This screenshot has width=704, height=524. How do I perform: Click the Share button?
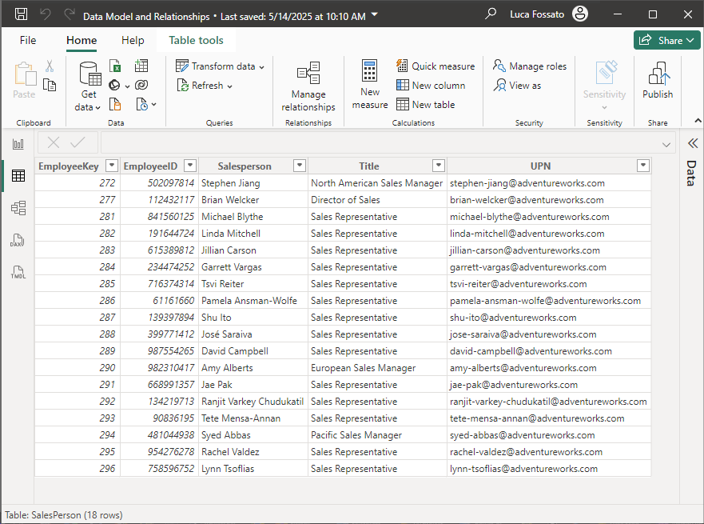tap(666, 40)
